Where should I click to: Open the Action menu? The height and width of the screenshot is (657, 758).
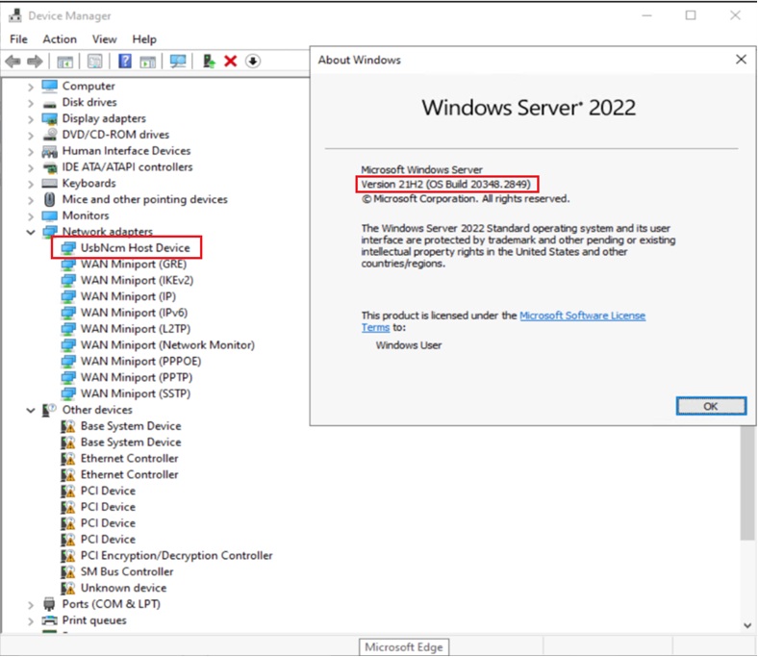pyautogui.click(x=60, y=39)
